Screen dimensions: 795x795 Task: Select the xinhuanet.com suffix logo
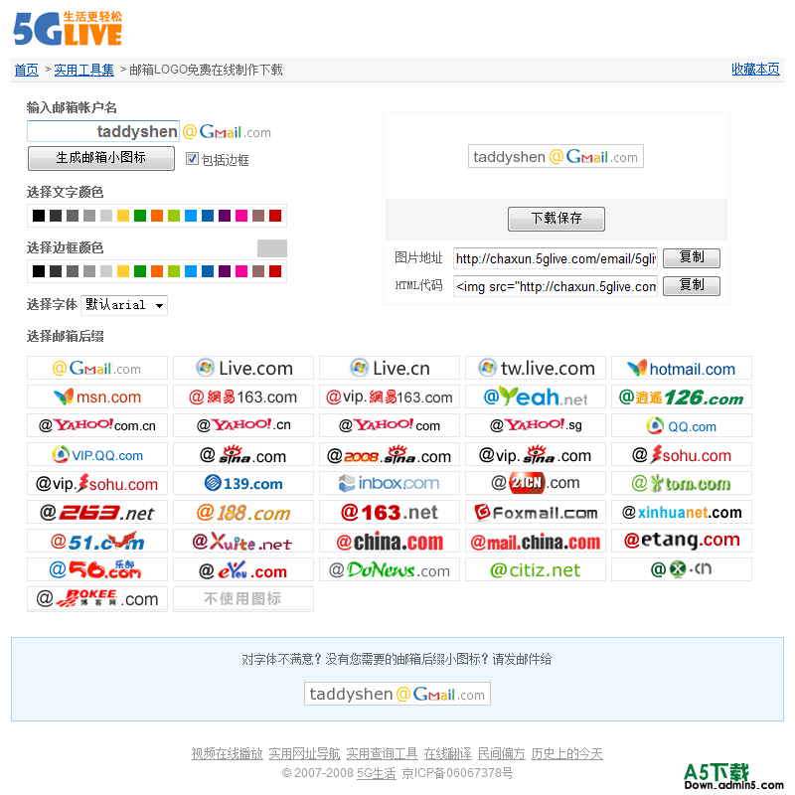[682, 513]
